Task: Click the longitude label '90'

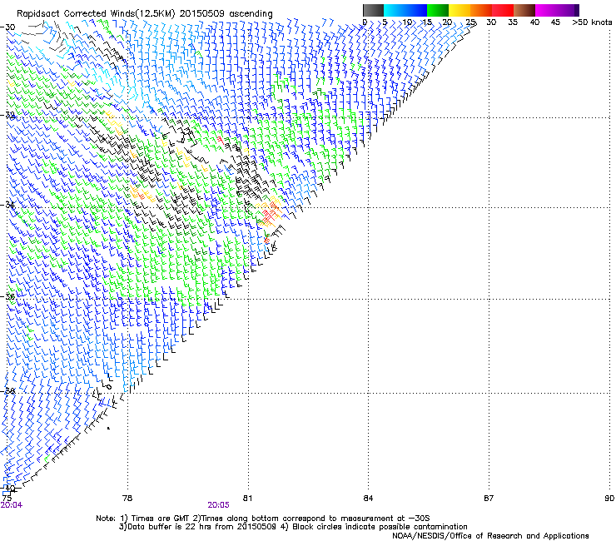Action: (x=609, y=499)
